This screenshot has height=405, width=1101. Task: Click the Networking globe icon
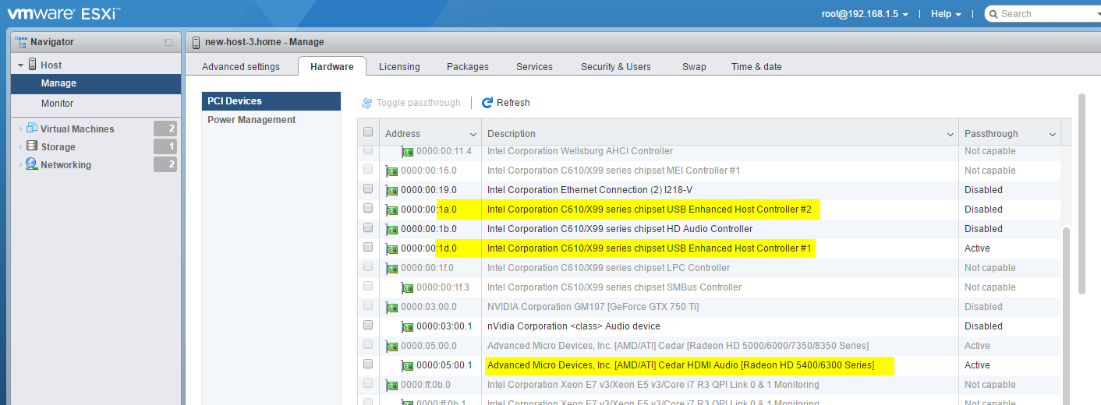pyautogui.click(x=32, y=164)
